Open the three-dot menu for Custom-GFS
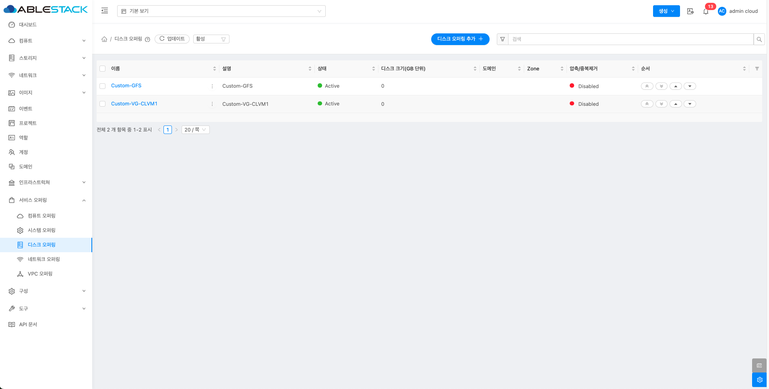Screen dimensions: 769x389 click(x=212, y=86)
